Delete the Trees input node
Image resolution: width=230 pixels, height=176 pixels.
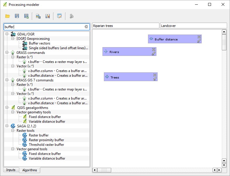point(155,75)
